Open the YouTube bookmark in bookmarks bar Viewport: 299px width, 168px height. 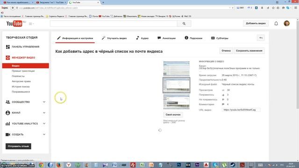(104, 16)
